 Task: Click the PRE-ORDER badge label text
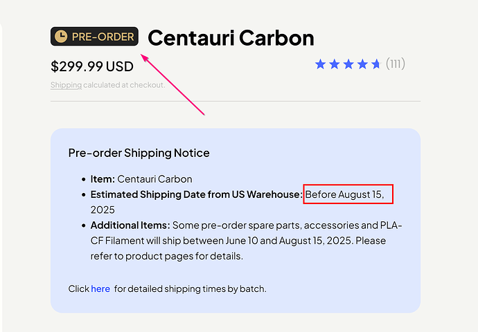pyautogui.click(x=103, y=37)
